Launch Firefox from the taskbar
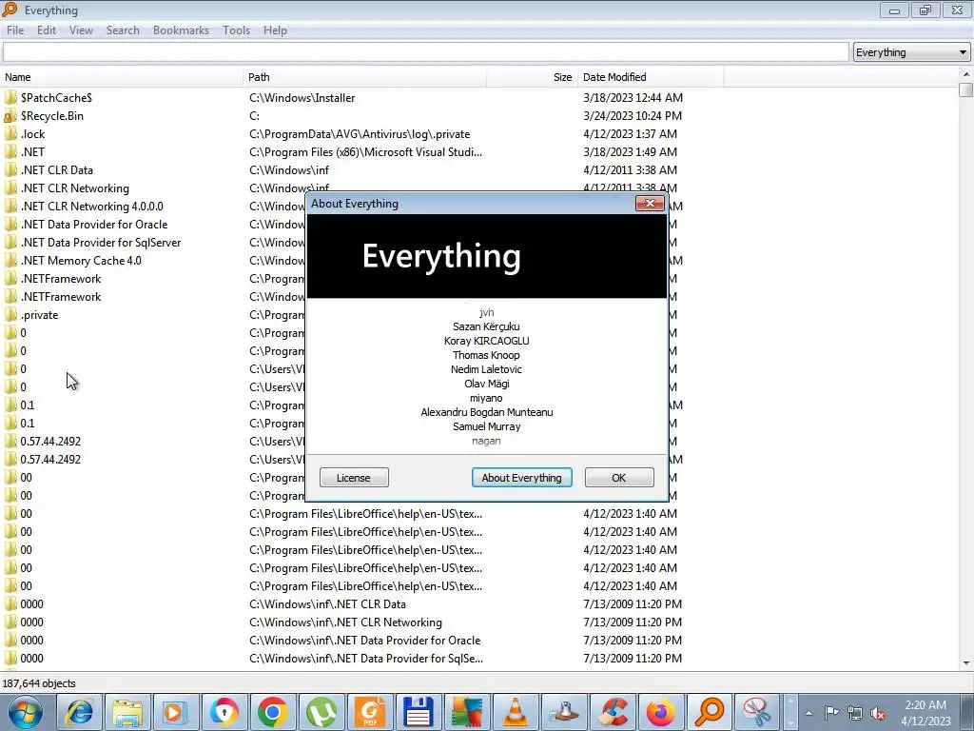 coord(660,712)
